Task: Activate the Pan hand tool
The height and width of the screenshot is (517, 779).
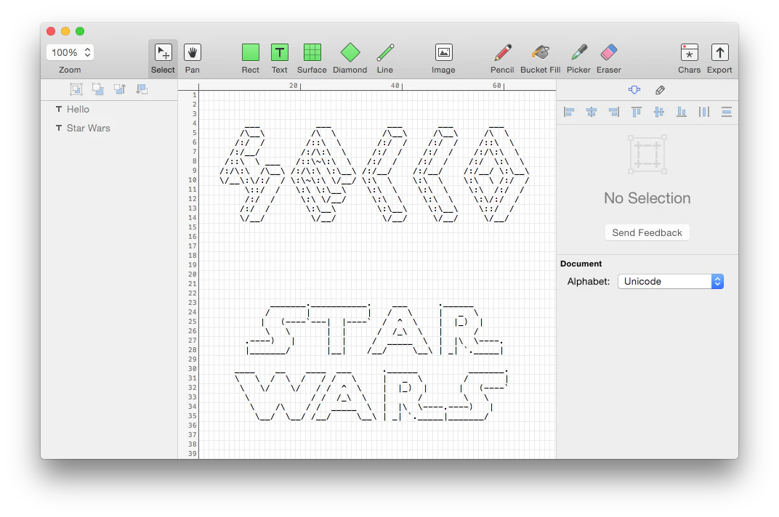Action: [193, 58]
